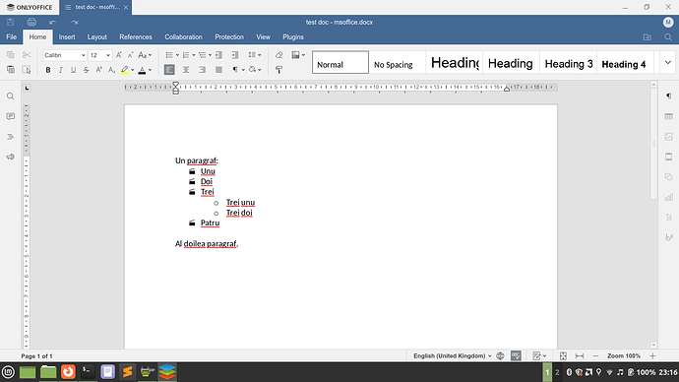The image size is (679, 382).
Task: Expand the bullet list dropdown
Action: tap(177, 55)
